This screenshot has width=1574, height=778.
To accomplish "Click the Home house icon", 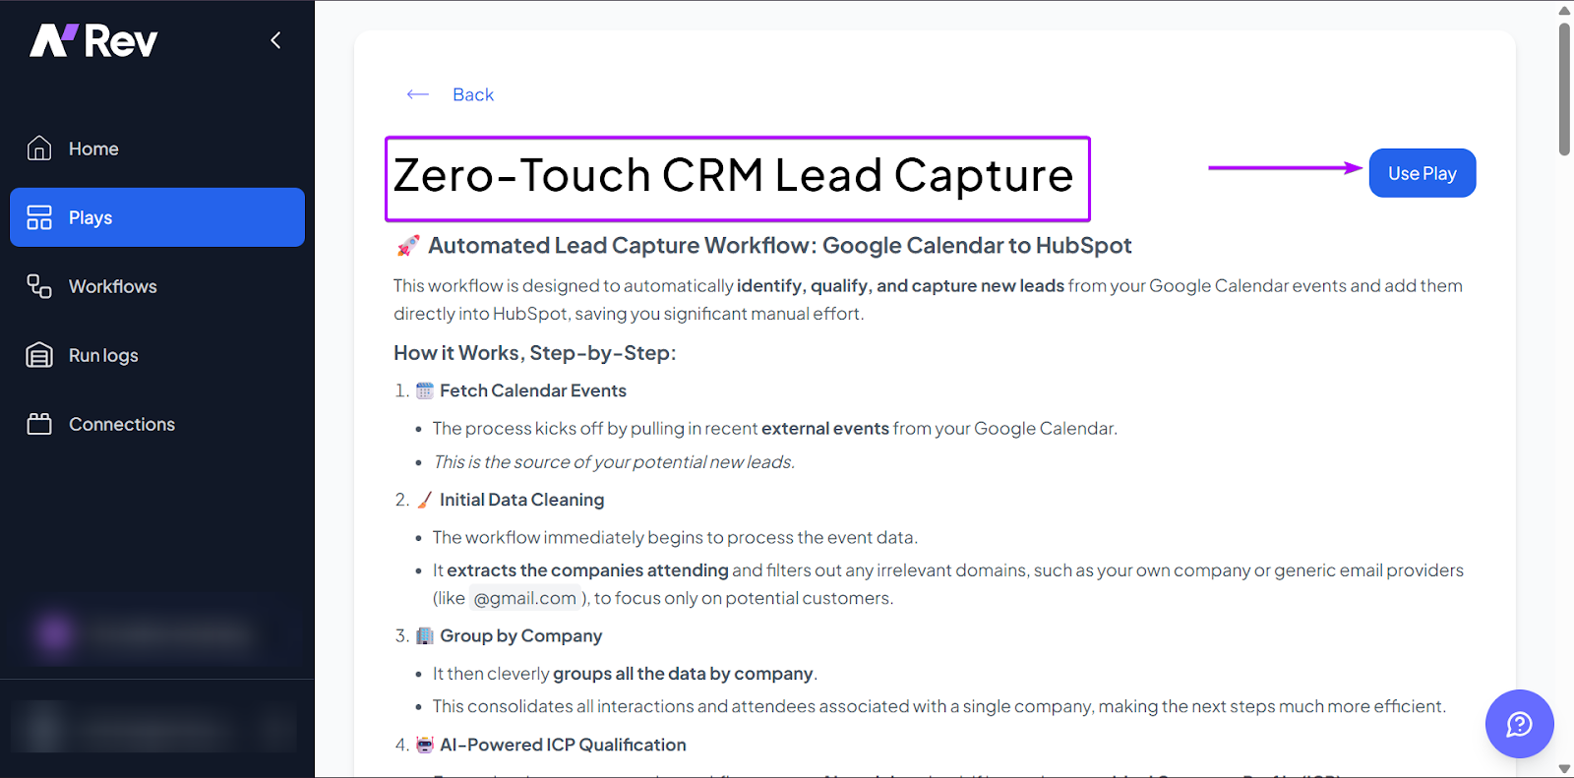I will (x=39, y=149).
